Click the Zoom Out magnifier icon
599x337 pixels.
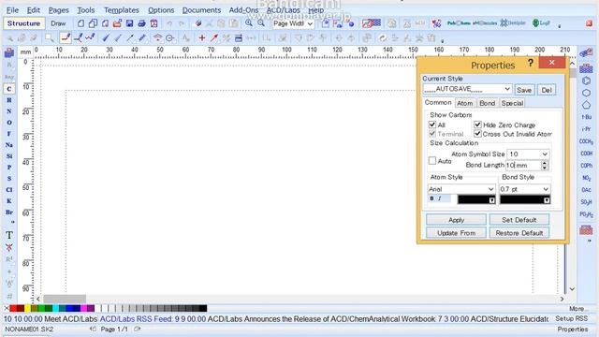(x=261, y=23)
